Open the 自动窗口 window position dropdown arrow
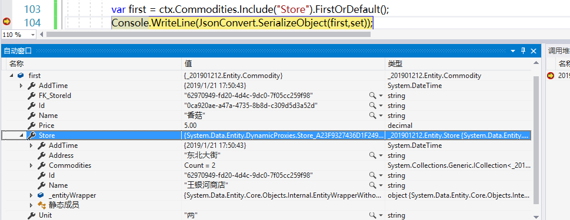Viewport: 570px width, 220px height. [x=513, y=51]
